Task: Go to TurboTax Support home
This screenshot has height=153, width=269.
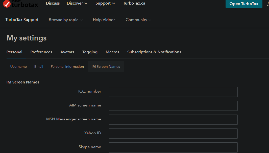Action: click(22, 20)
